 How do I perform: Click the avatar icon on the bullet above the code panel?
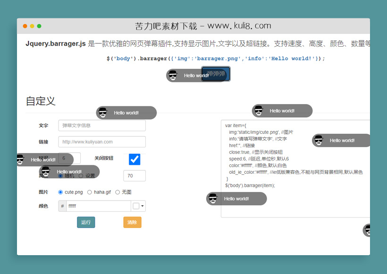click(259, 111)
